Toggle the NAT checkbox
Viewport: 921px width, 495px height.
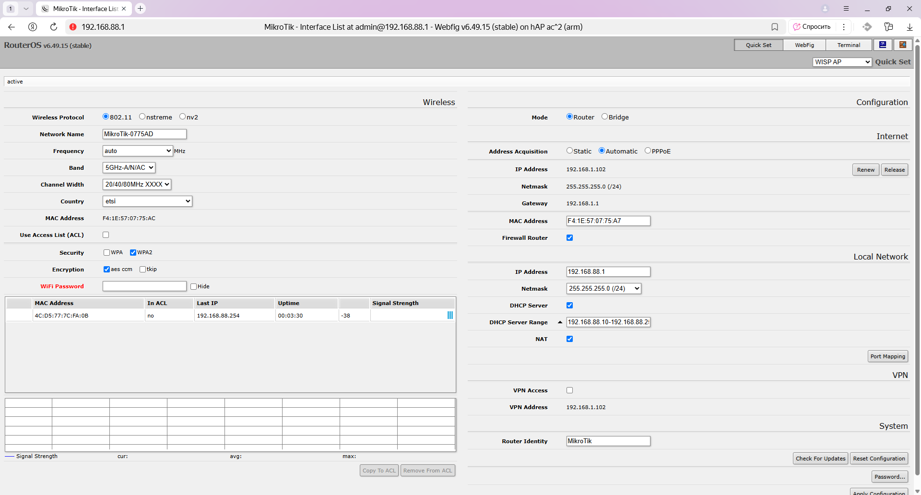[570, 339]
